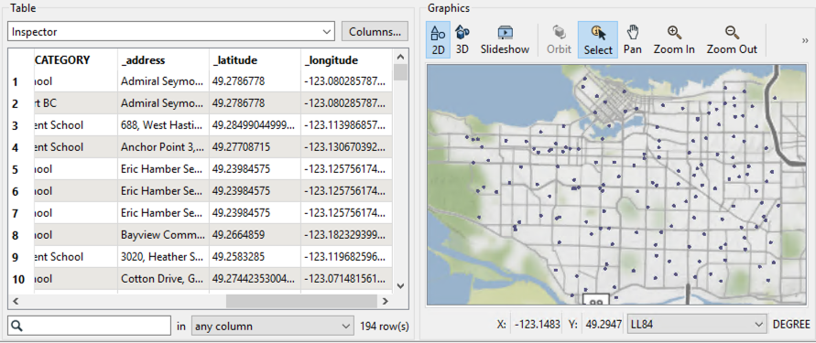
Task: Open the 'any column' search filter dropdown
Action: tap(272, 326)
